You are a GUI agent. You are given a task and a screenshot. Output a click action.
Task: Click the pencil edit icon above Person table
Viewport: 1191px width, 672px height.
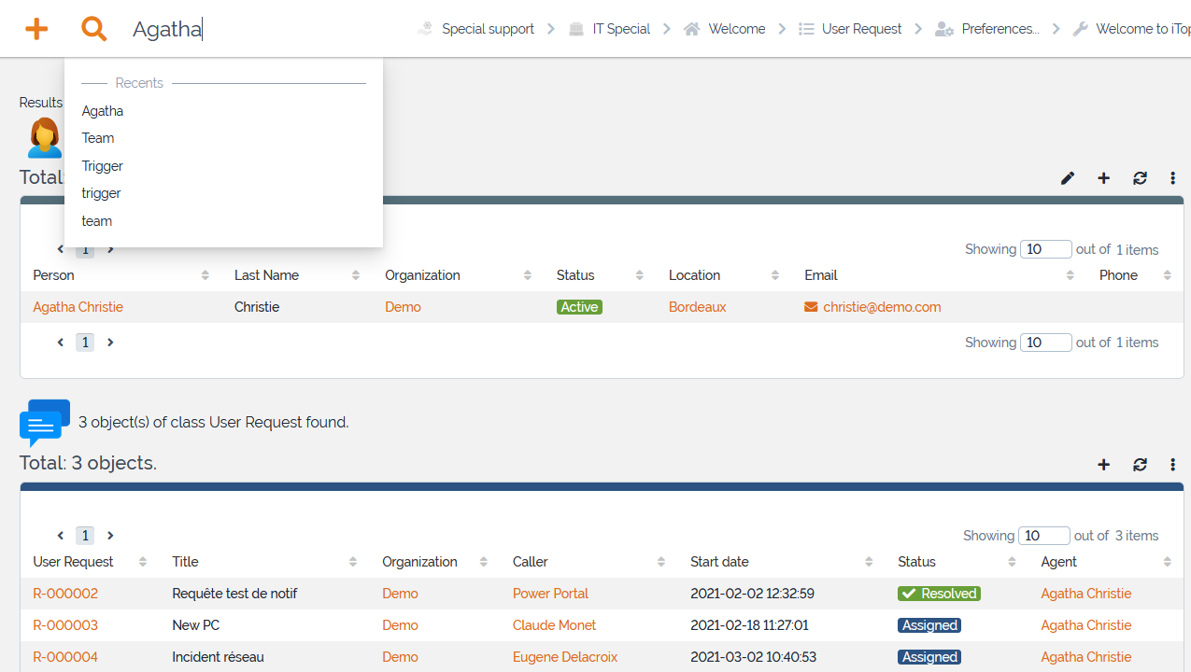1068,178
